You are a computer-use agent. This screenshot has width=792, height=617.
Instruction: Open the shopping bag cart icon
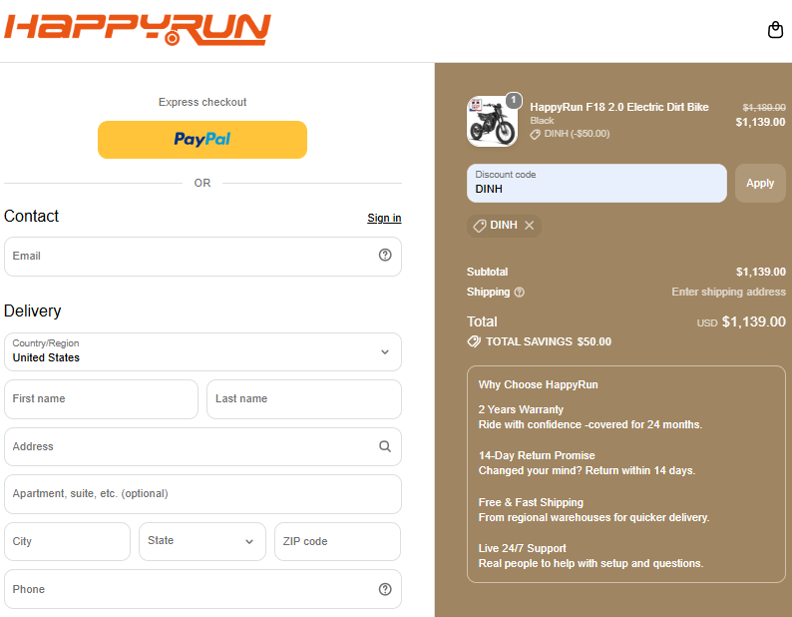coord(775,30)
